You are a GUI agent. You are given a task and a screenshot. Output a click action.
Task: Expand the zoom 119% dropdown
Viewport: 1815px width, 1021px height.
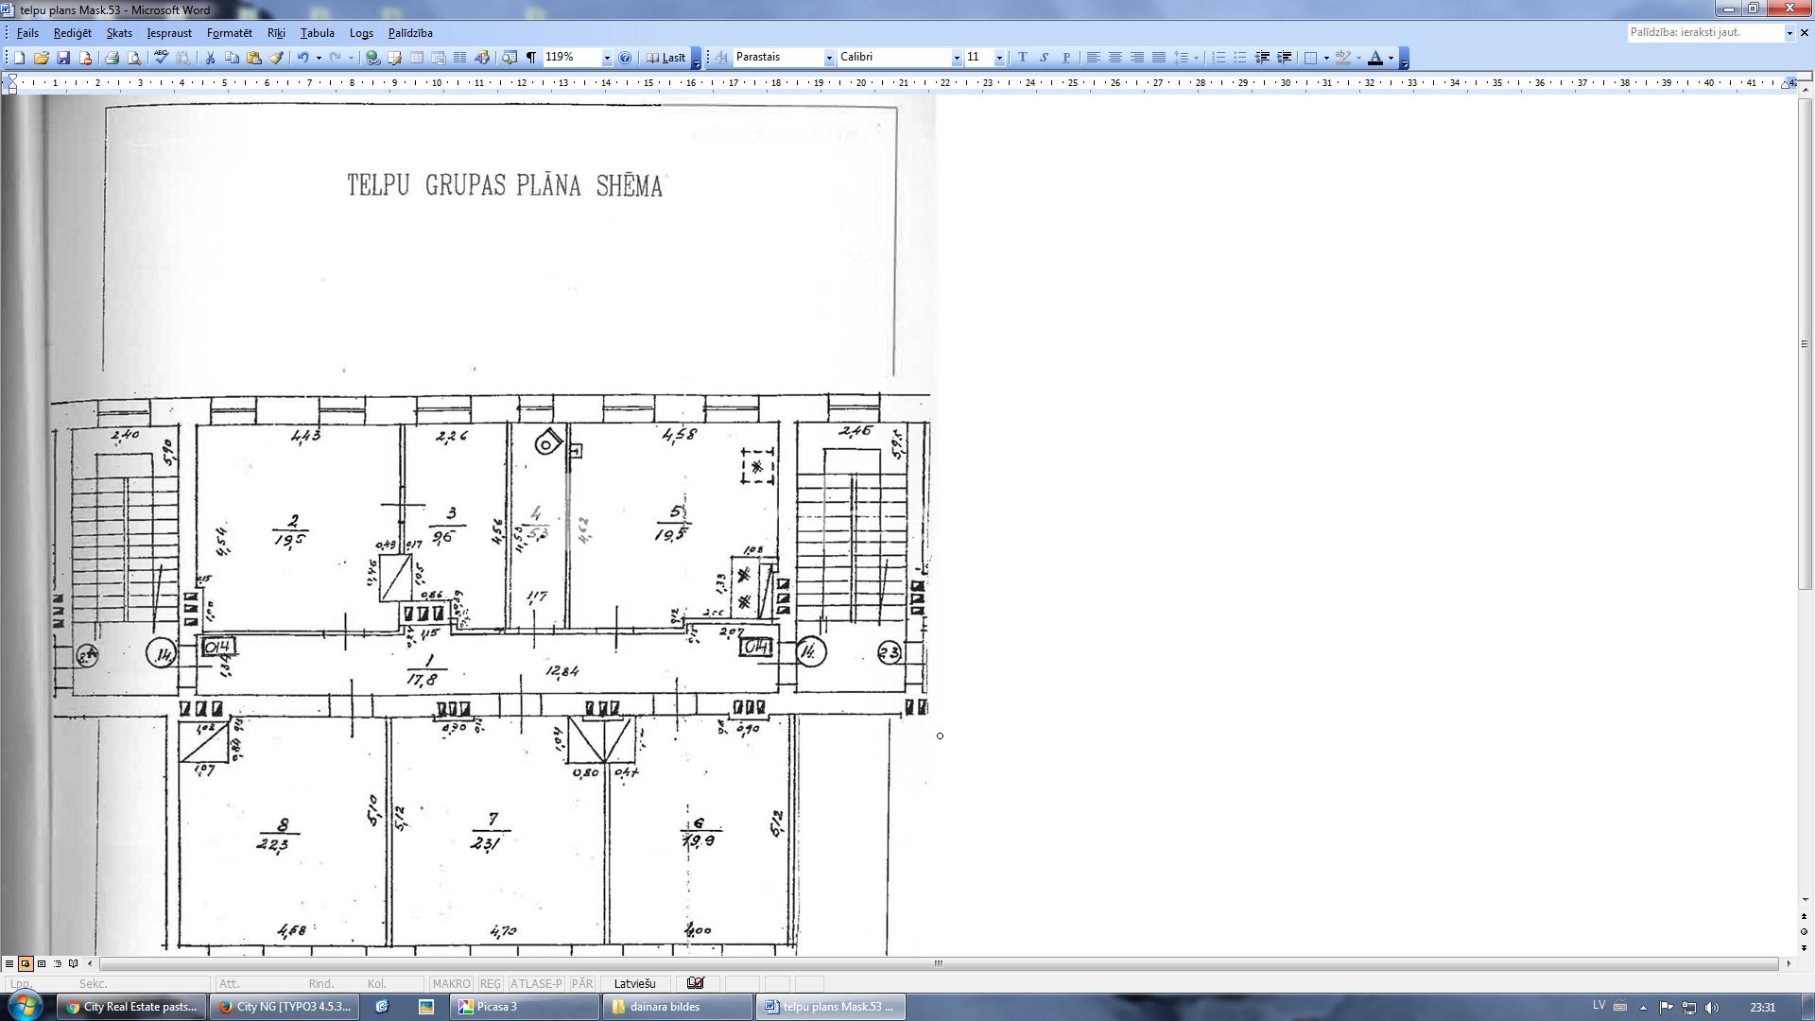pos(607,58)
